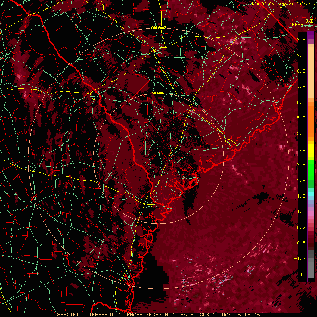The image size is (317, 317).
Task: Click the "TH" threshold label on scale
Action: point(303,274)
